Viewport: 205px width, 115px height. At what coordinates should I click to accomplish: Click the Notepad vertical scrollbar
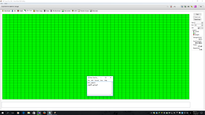112,88
